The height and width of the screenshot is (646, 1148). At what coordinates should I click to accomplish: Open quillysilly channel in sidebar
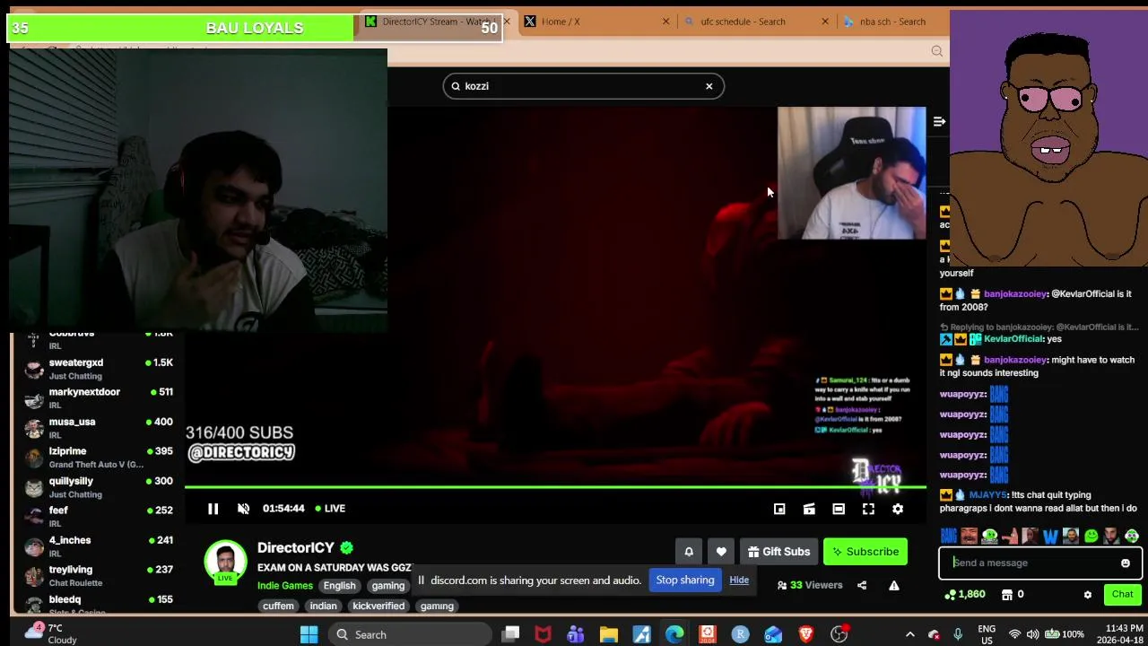coord(99,487)
